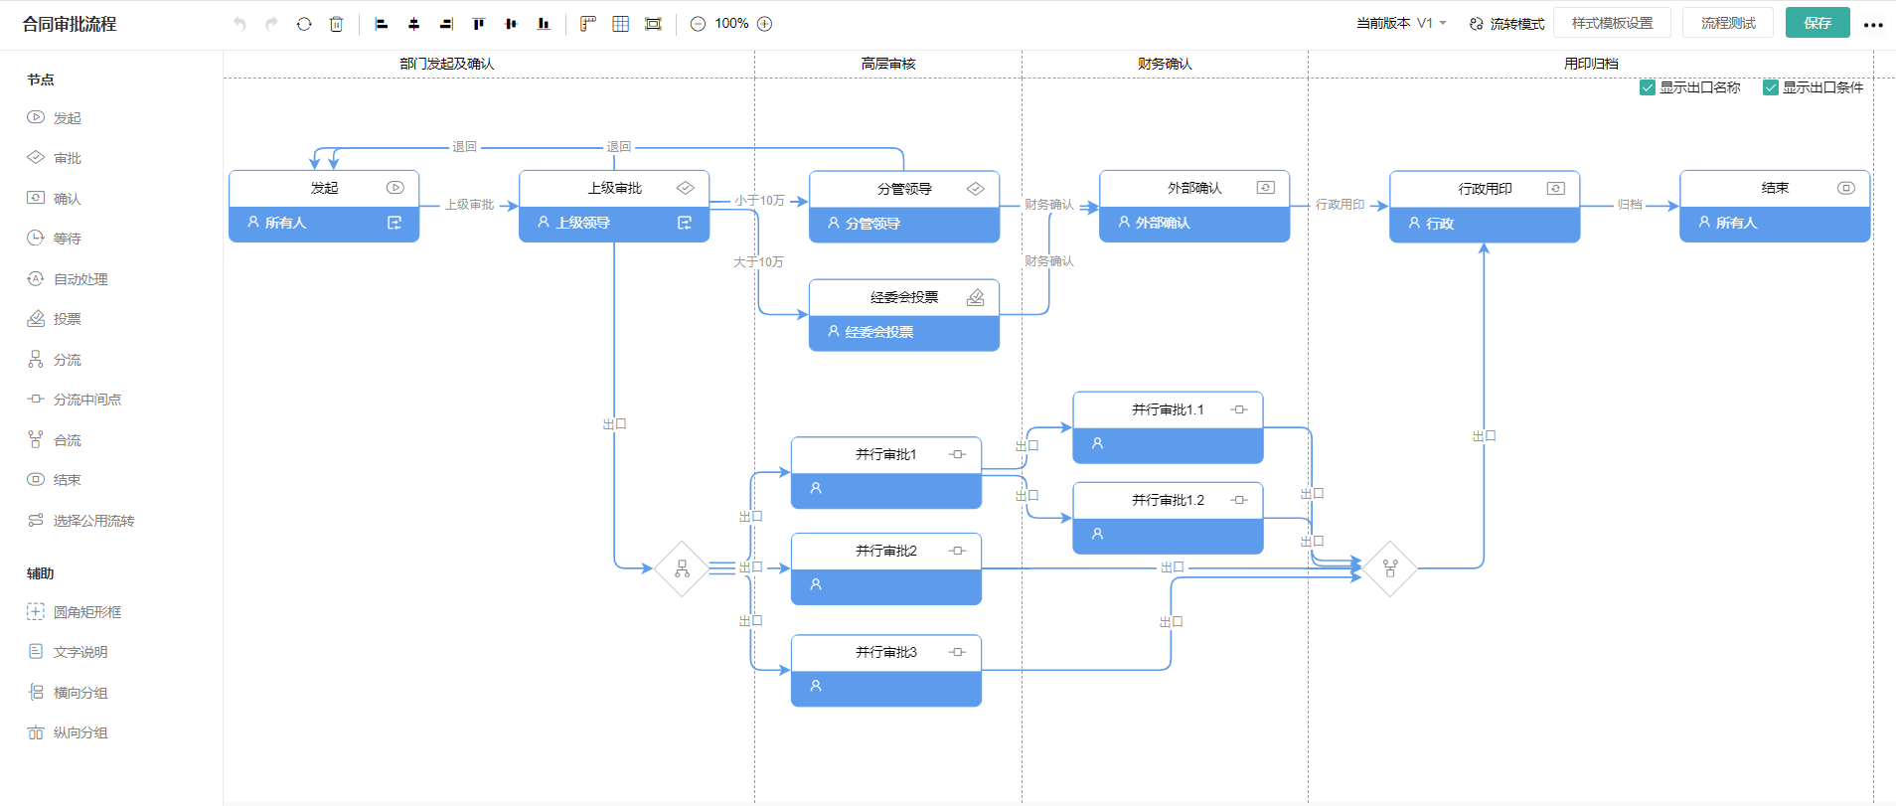Screen dimensions: 1896x806
Task: Toggle 显示出口条件 checkbox
Action: point(1770,87)
